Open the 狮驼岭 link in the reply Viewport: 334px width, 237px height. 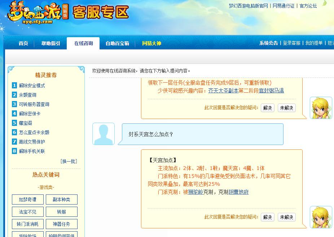(195, 192)
